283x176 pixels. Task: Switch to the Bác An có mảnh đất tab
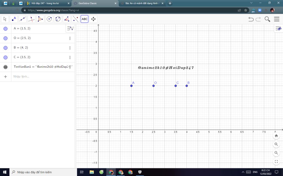coord(143,3)
